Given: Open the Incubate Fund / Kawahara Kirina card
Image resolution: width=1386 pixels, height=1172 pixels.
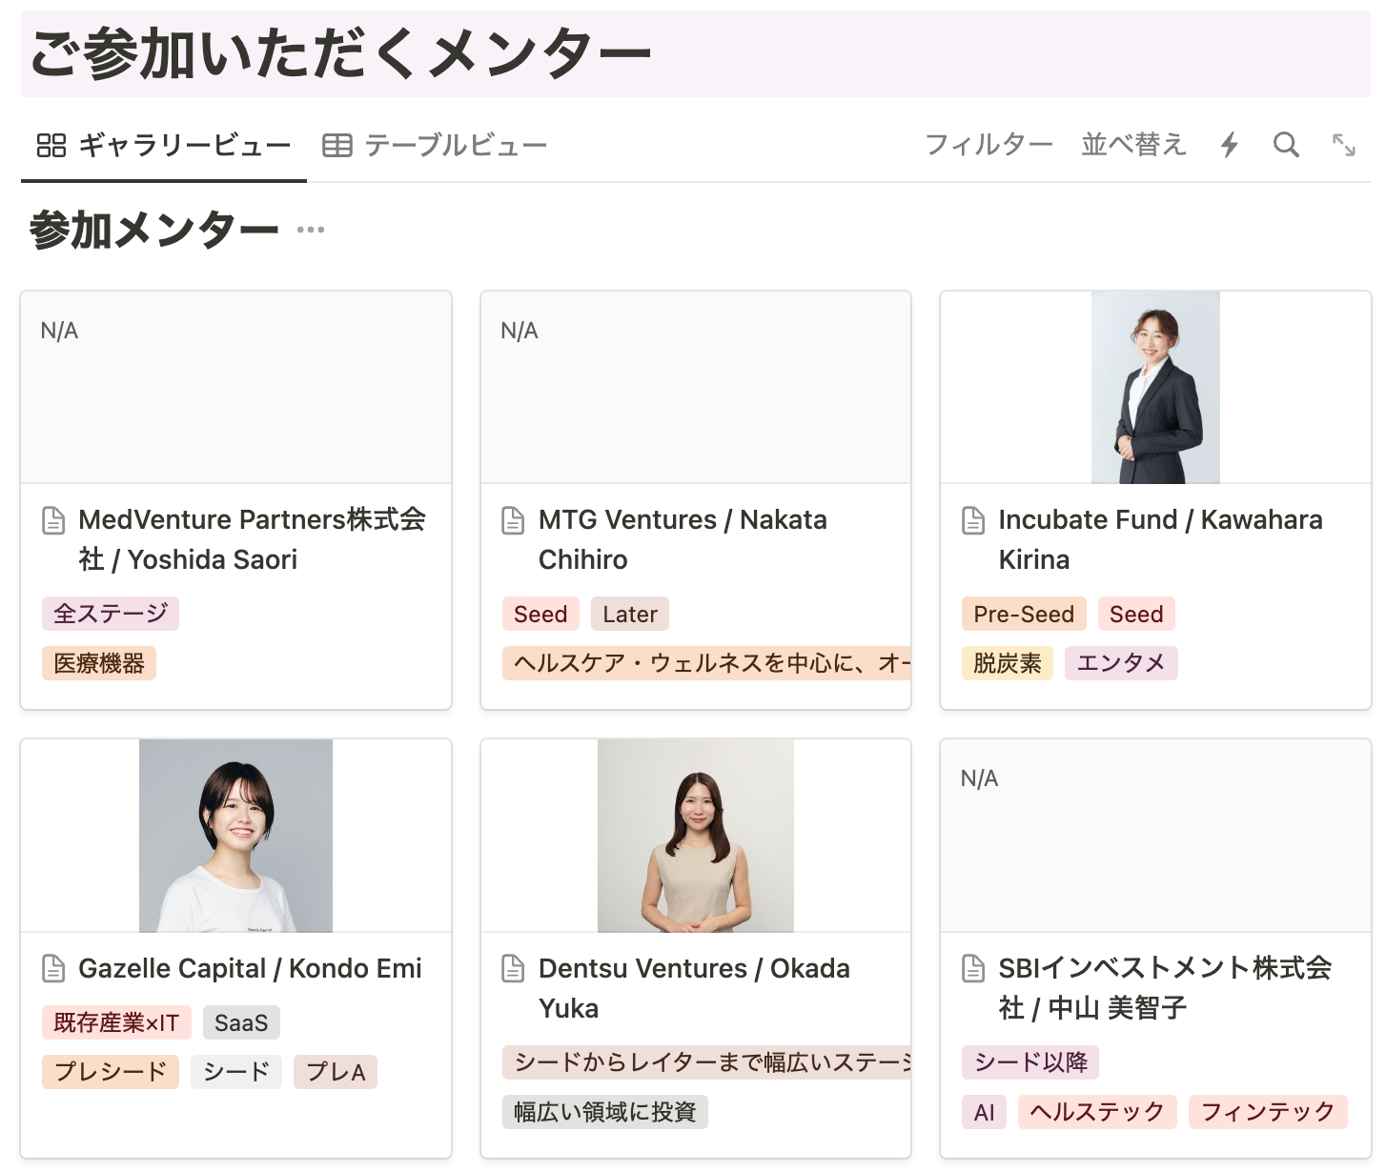Looking at the screenshot, I should click(1155, 500).
